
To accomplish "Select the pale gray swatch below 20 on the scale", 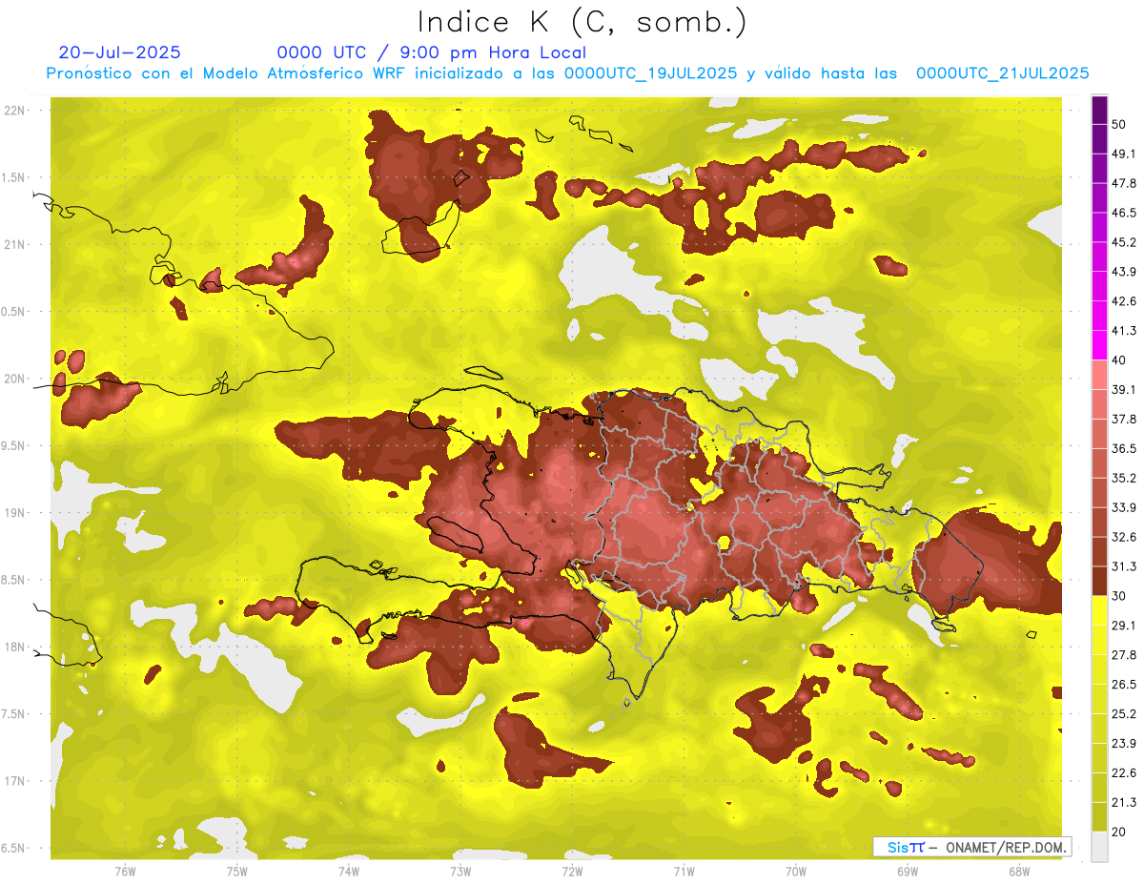I will click(x=1099, y=847).
